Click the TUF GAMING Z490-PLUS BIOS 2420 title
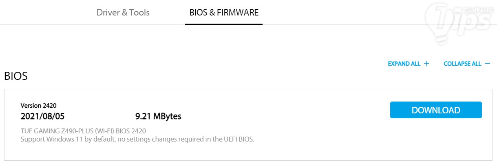497x166 pixels. coord(83,131)
